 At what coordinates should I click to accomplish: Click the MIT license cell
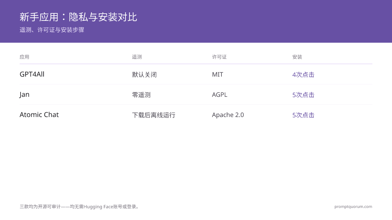point(218,75)
